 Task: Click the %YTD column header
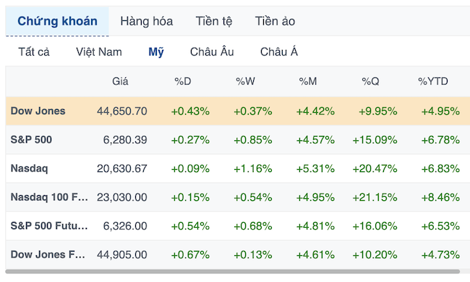pos(433,81)
